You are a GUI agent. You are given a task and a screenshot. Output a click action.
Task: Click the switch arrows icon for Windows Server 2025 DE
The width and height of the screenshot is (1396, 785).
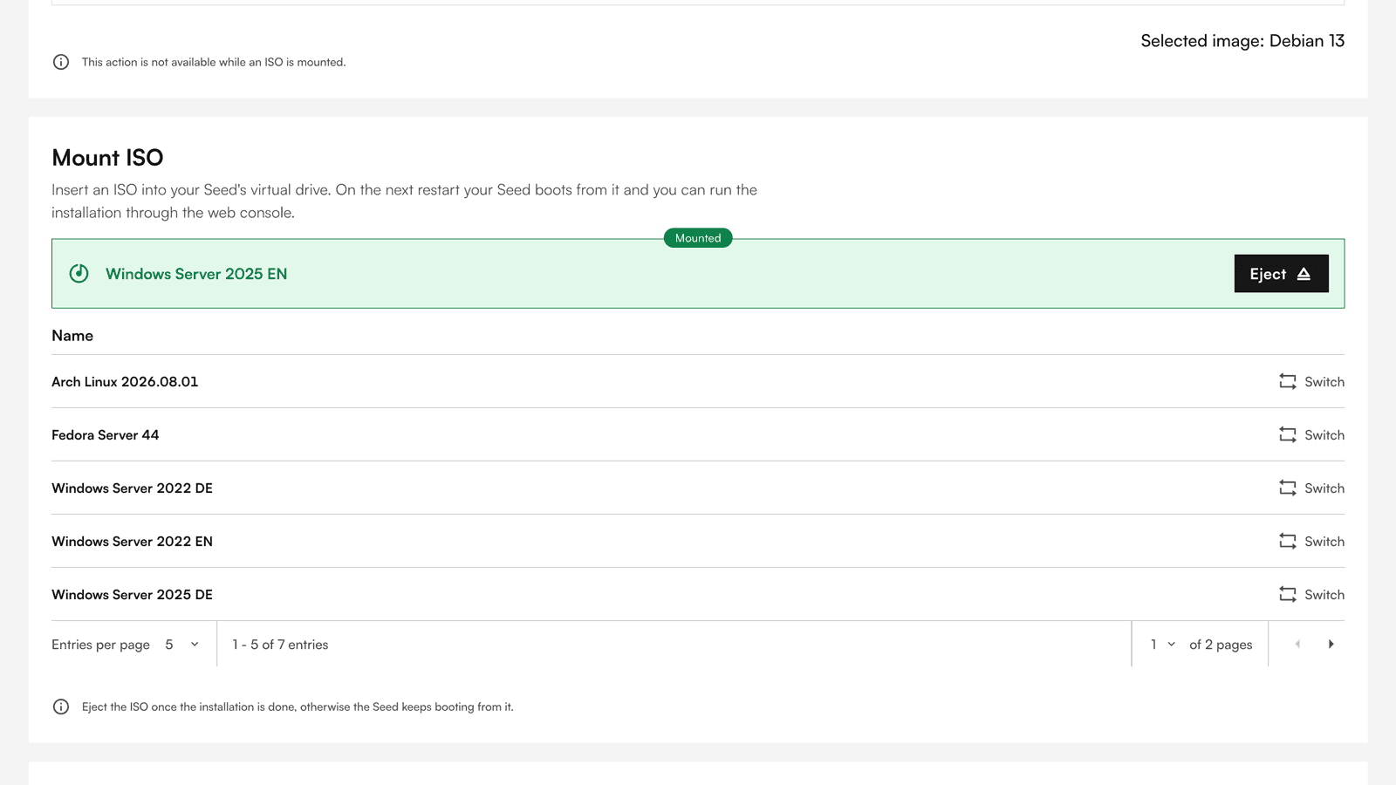click(x=1288, y=594)
